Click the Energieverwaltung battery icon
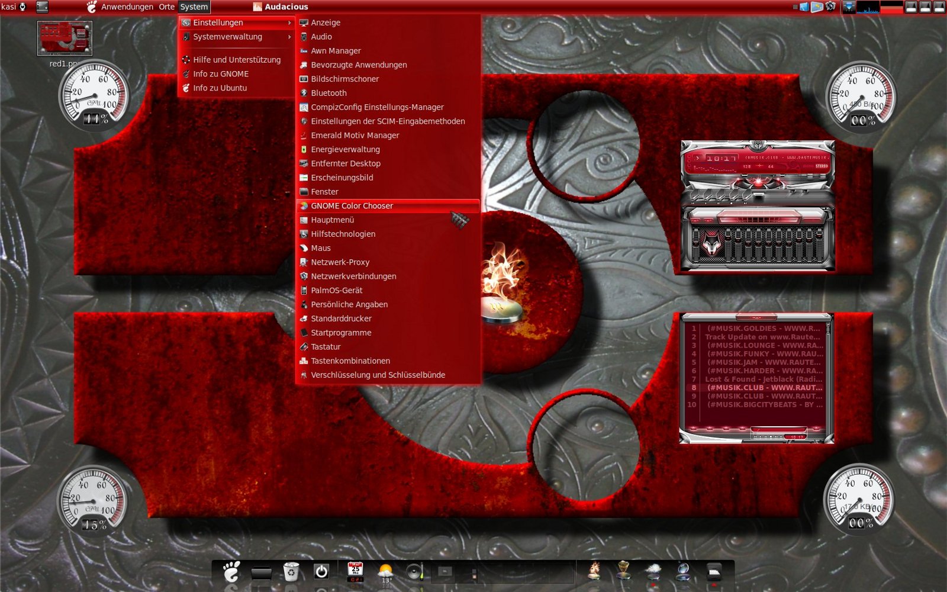The height and width of the screenshot is (592, 947). coord(304,149)
